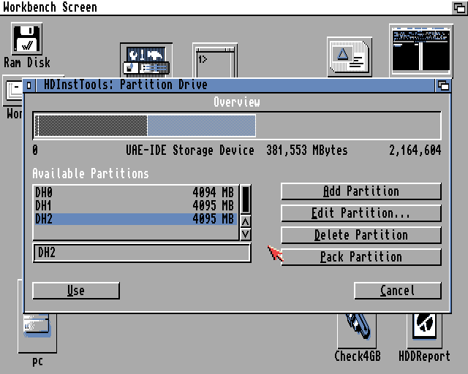Open the pc drive icon
Image resolution: width=468 pixels, height=374 pixels.
tap(37, 333)
